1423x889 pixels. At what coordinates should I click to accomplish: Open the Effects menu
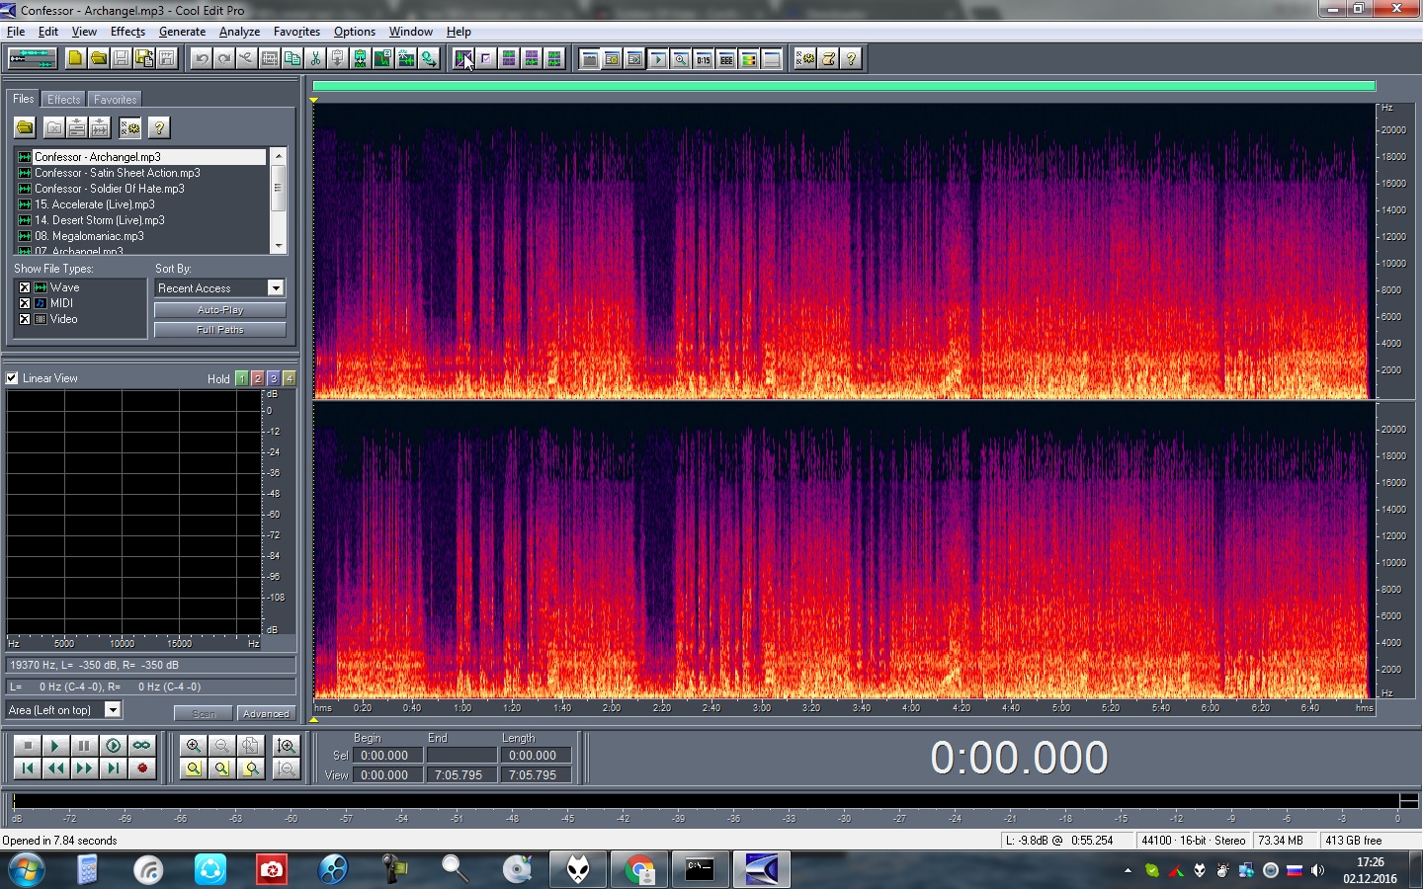[127, 32]
